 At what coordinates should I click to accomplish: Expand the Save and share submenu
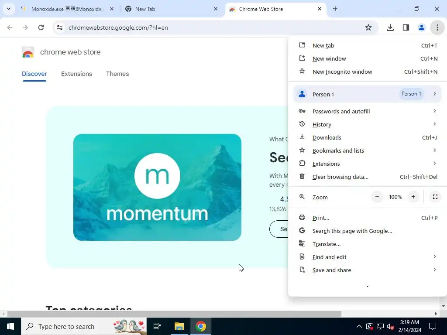pos(368,270)
